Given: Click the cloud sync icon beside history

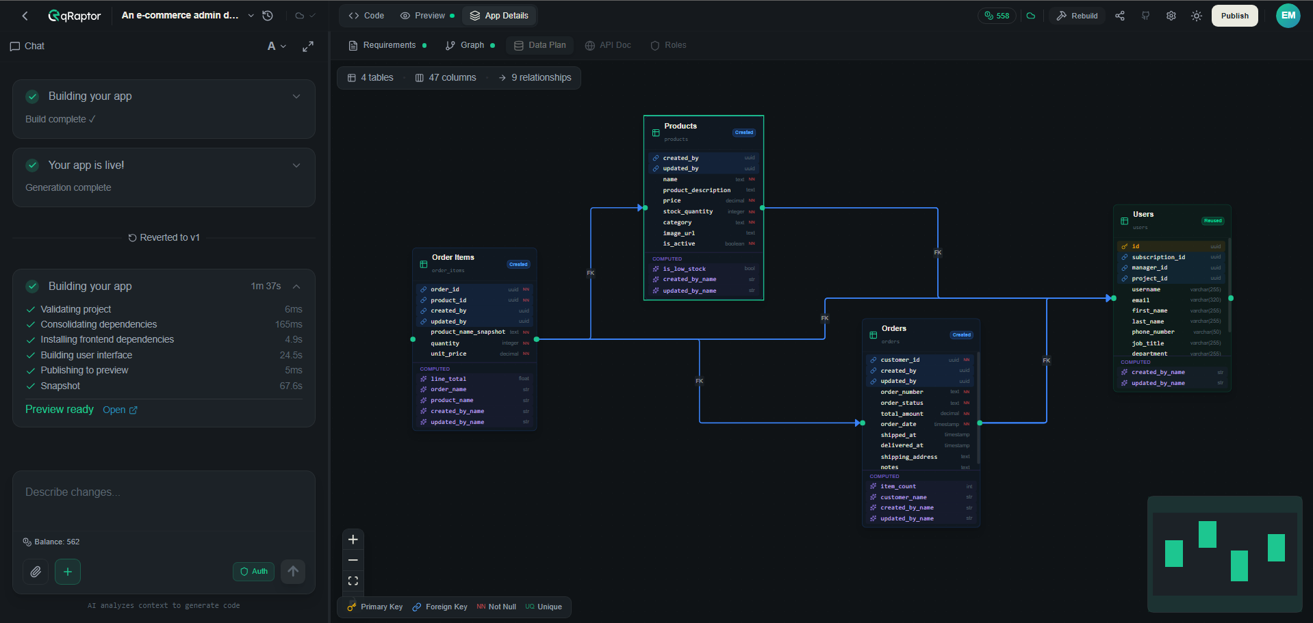Looking at the screenshot, I should pos(300,16).
